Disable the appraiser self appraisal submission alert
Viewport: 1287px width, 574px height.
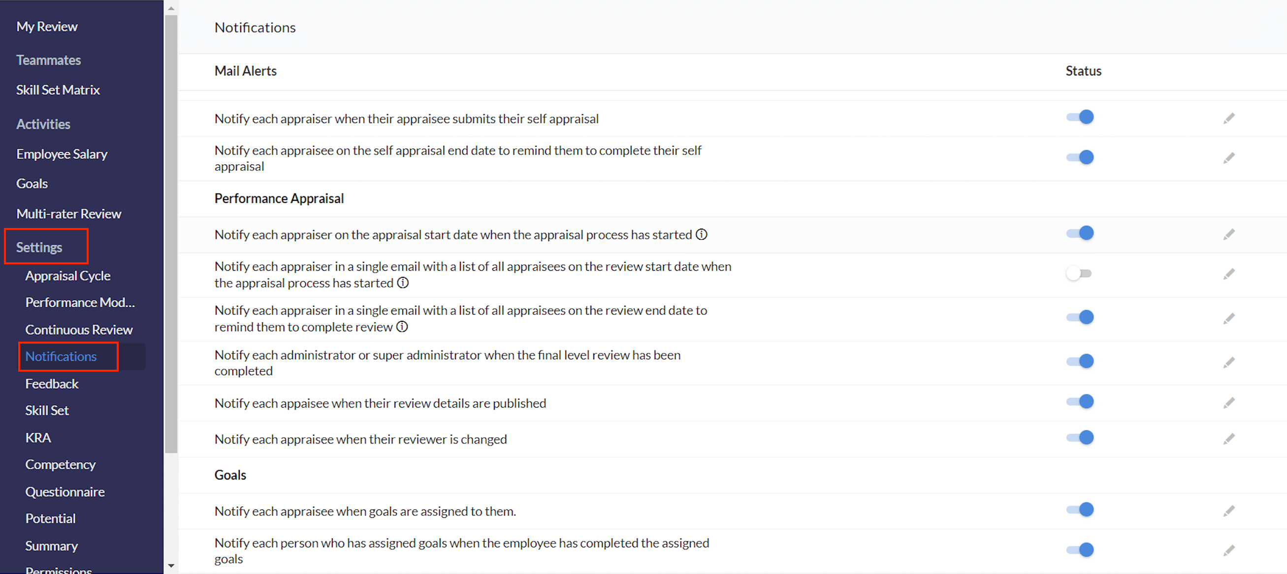(x=1080, y=117)
